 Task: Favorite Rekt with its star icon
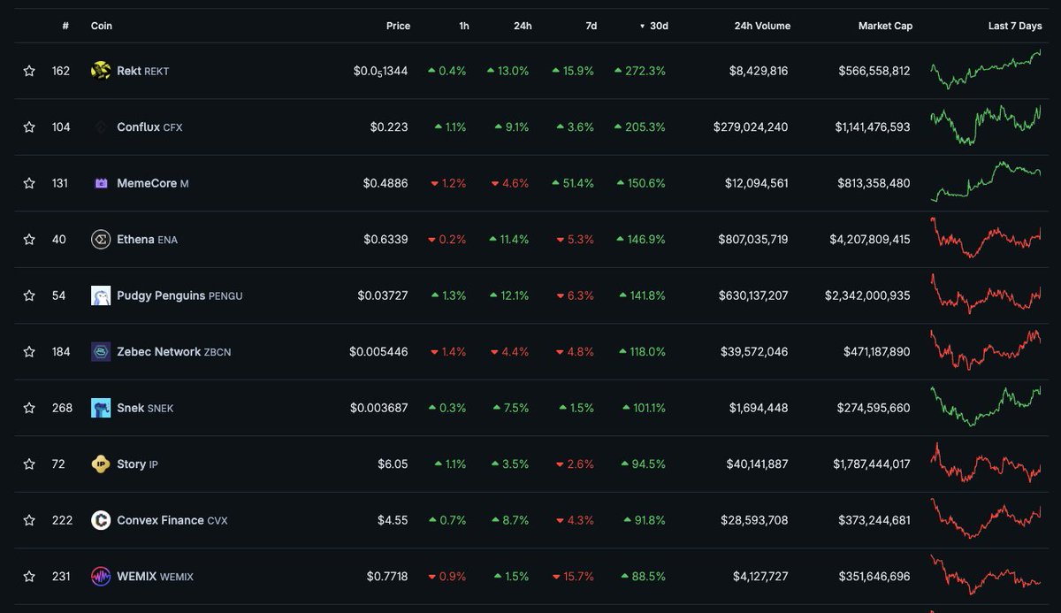click(x=29, y=71)
